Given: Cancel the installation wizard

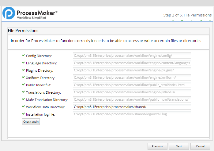Looking at the screenshot, I should [x=200, y=146].
